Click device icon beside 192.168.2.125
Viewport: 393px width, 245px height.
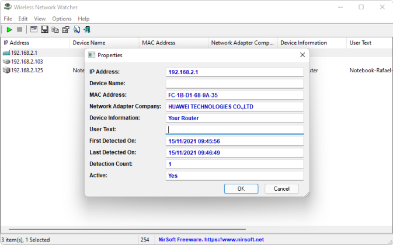coord(6,71)
